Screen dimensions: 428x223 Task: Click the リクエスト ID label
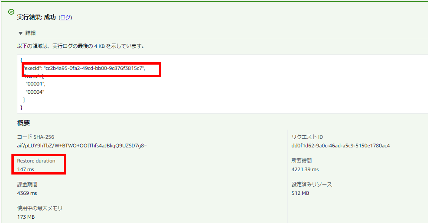[307, 137]
